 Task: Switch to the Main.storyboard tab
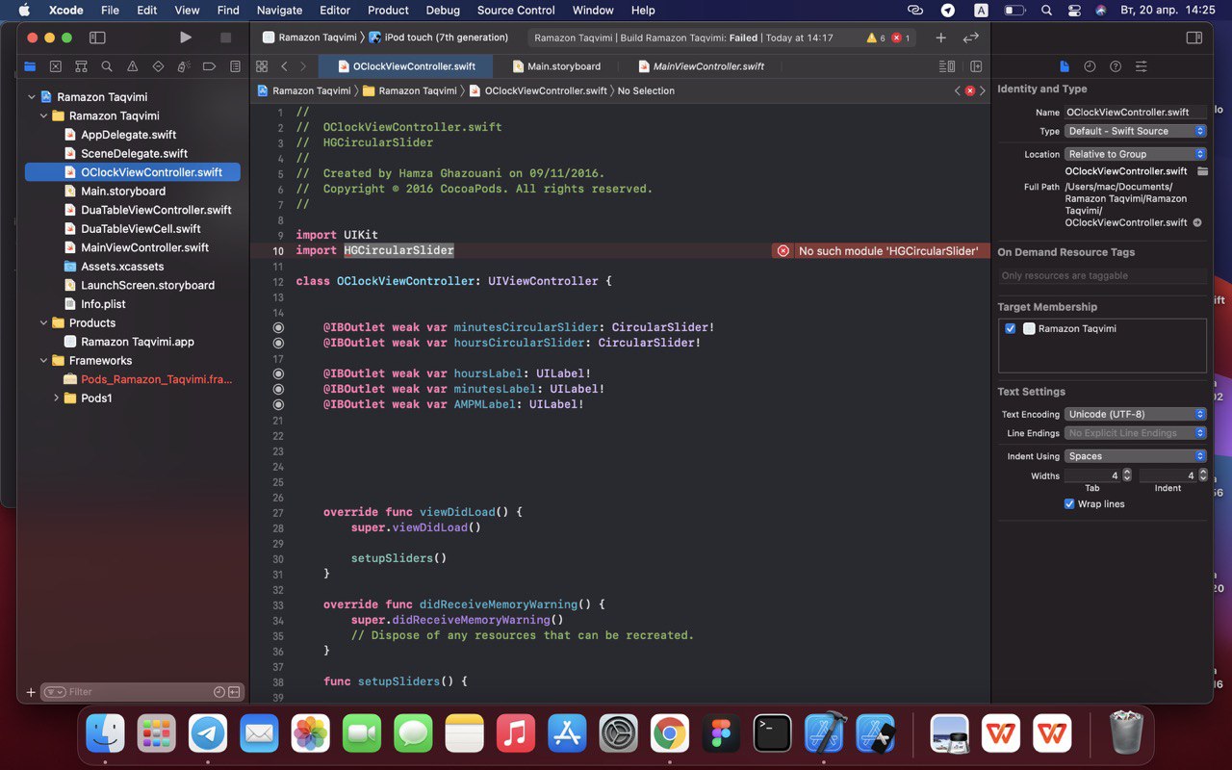pyautogui.click(x=556, y=66)
